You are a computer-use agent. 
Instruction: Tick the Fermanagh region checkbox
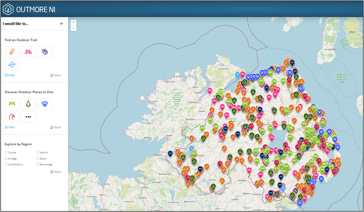(x=38, y=164)
